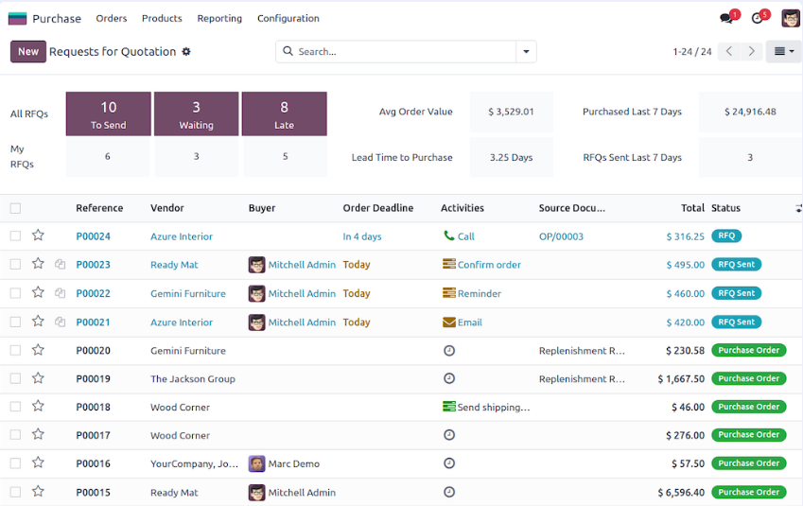Star the P00024 order as favorite
Viewport: 803px width, 506px height.
(x=38, y=236)
